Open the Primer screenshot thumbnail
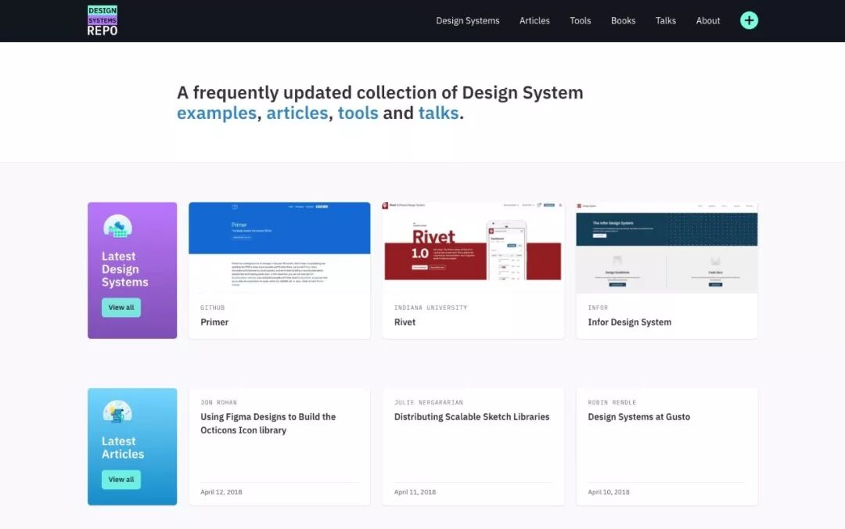The image size is (845, 529). [x=279, y=247]
